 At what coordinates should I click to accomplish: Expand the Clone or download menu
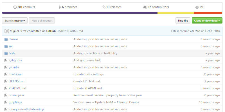(207, 20)
